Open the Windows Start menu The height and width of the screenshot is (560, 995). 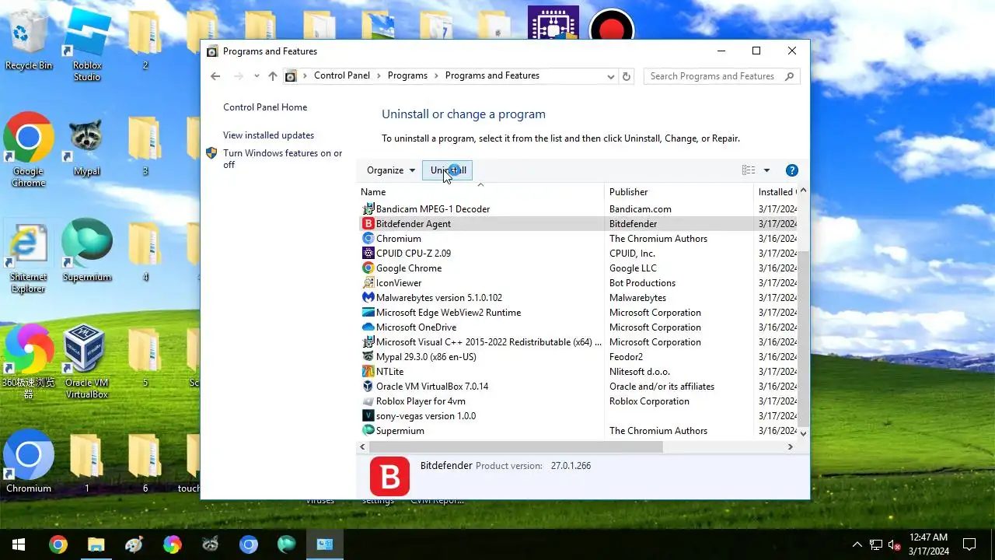(x=19, y=544)
